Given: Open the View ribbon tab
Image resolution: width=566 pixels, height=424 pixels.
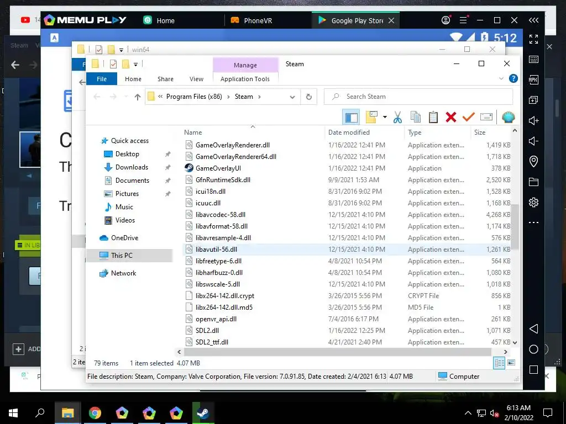Looking at the screenshot, I should tap(196, 78).
